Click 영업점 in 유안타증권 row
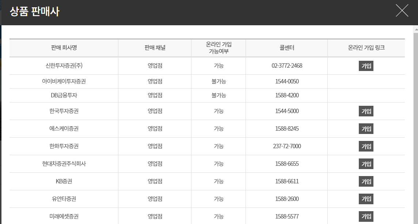 pos(155,199)
